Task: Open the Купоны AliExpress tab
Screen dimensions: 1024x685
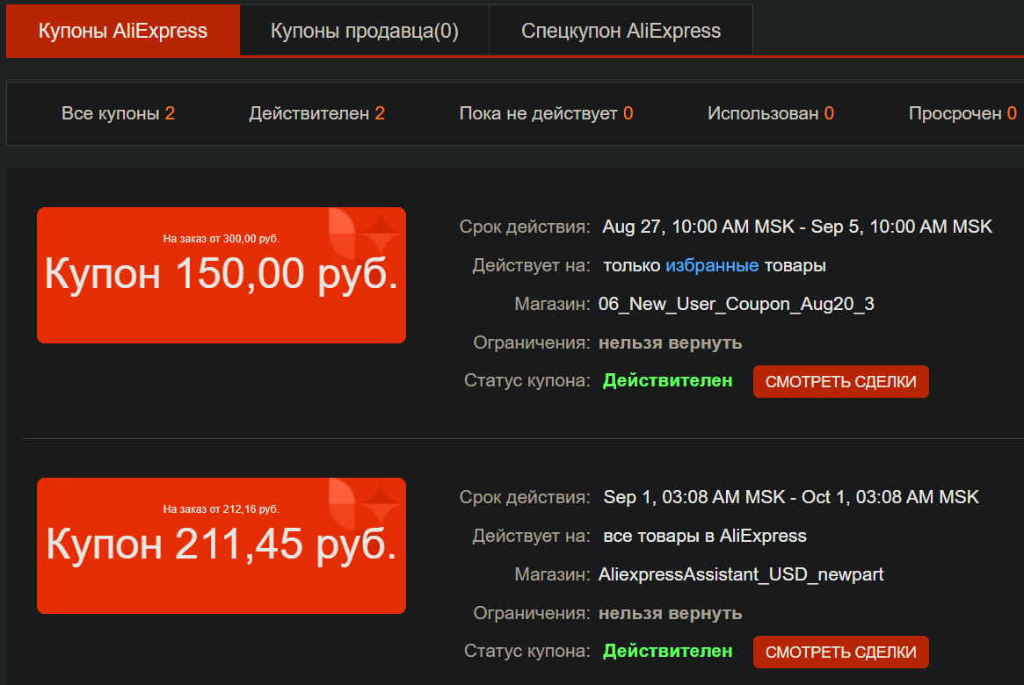Action: [x=123, y=31]
